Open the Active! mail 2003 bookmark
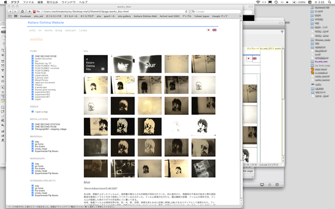The height and width of the screenshot is (209, 335). pos(170,16)
